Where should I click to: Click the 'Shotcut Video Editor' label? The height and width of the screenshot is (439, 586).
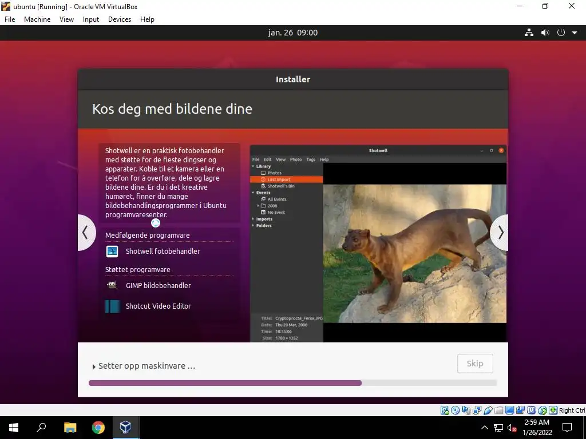pos(159,306)
